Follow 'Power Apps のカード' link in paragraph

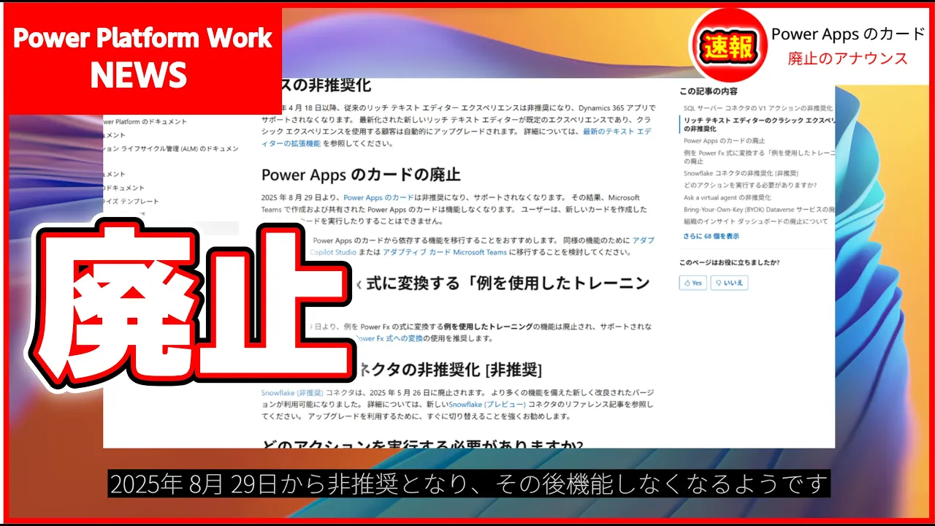coord(378,197)
